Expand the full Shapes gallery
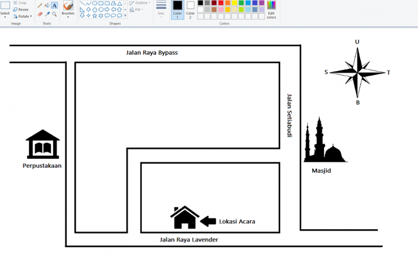The image size is (418, 261). pos(125,16)
